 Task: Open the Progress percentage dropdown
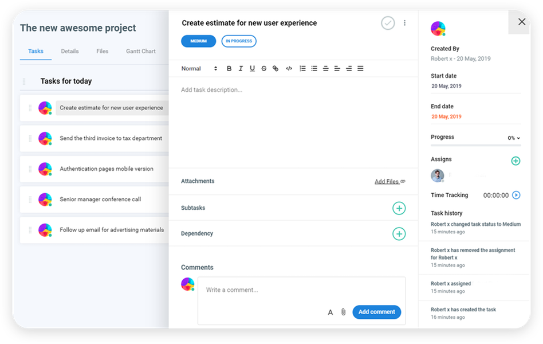point(515,138)
